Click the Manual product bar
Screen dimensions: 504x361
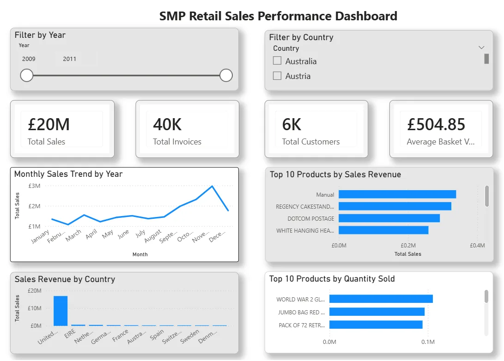pos(397,194)
